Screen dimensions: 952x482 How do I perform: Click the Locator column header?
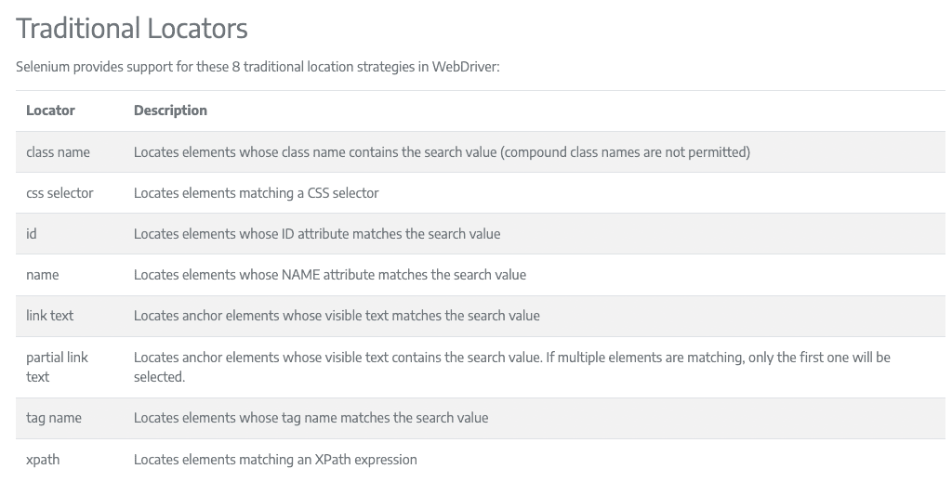[x=50, y=111]
